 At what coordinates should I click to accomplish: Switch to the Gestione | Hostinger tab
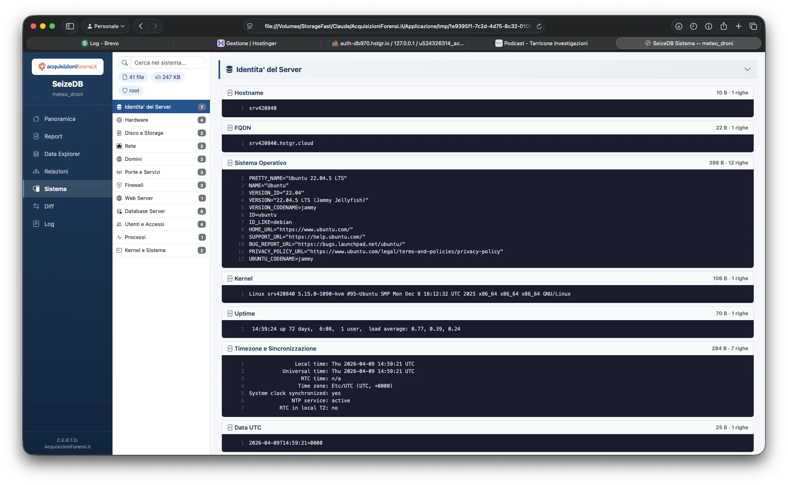[x=247, y=43]
